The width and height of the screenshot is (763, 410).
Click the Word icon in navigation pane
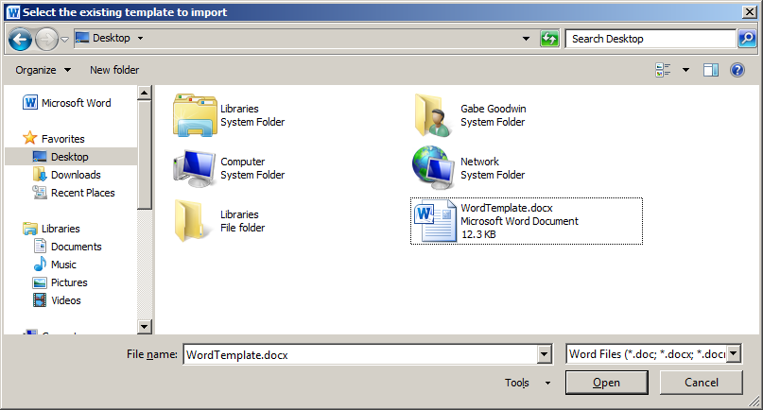tap(30, 103)
